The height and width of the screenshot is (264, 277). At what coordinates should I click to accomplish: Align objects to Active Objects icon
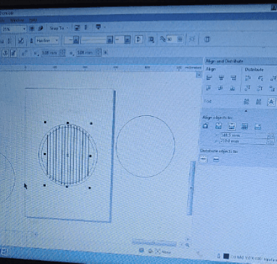pyautogui.click(x=205, y=125)
